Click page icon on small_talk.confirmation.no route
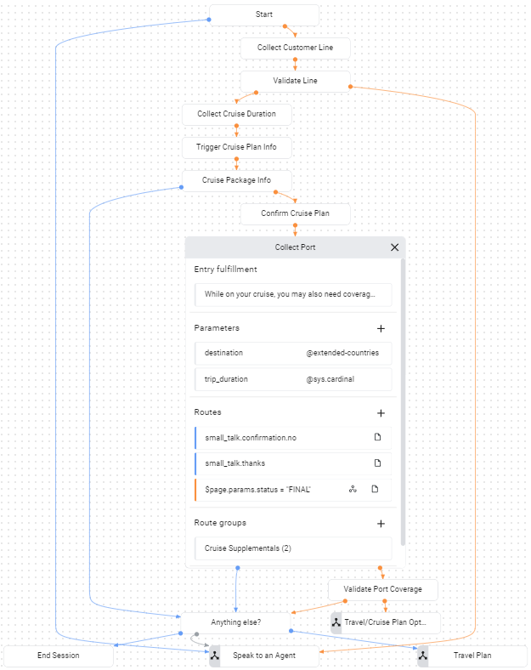The width and height of the screenshot is (531, 670). pyautogui.click(x=378, y=438)
